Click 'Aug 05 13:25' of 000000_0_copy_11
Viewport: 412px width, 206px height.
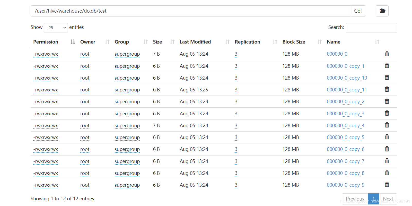point(194,90)
